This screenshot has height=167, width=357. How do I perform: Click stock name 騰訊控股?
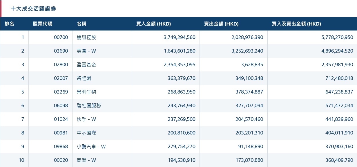pos(86,37)
